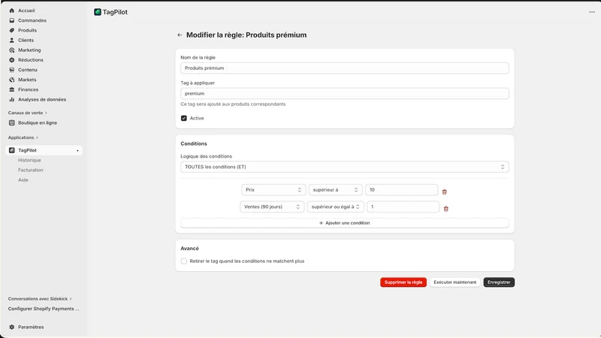
Task: Open the three-dot menu at top right
Action: pos(592,12)
